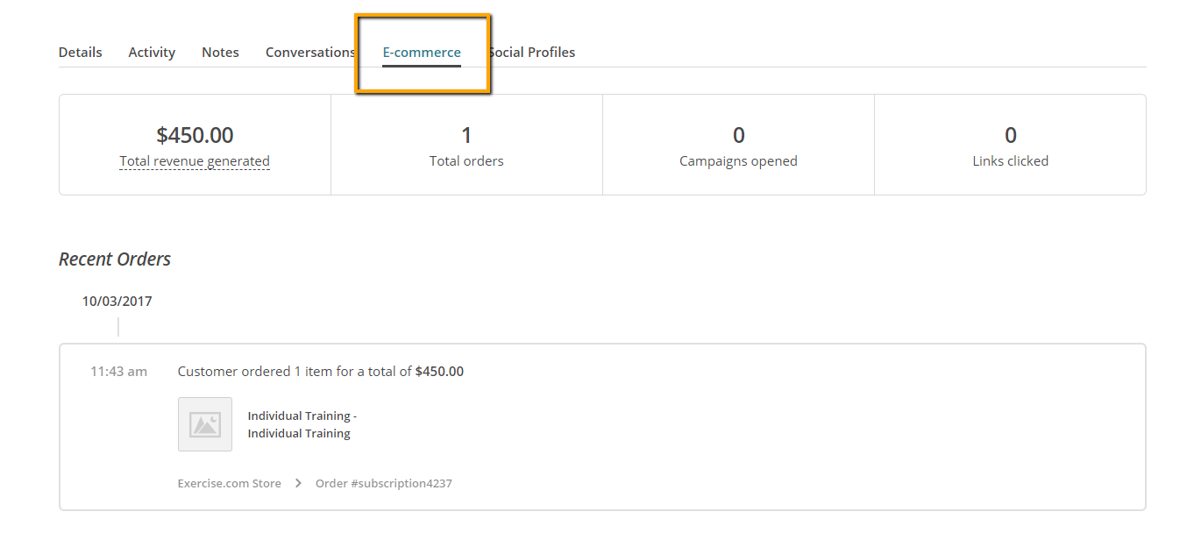Click the '1' item count link
The width and height of the screenshot is (1194, 540).
click(297, 372)
